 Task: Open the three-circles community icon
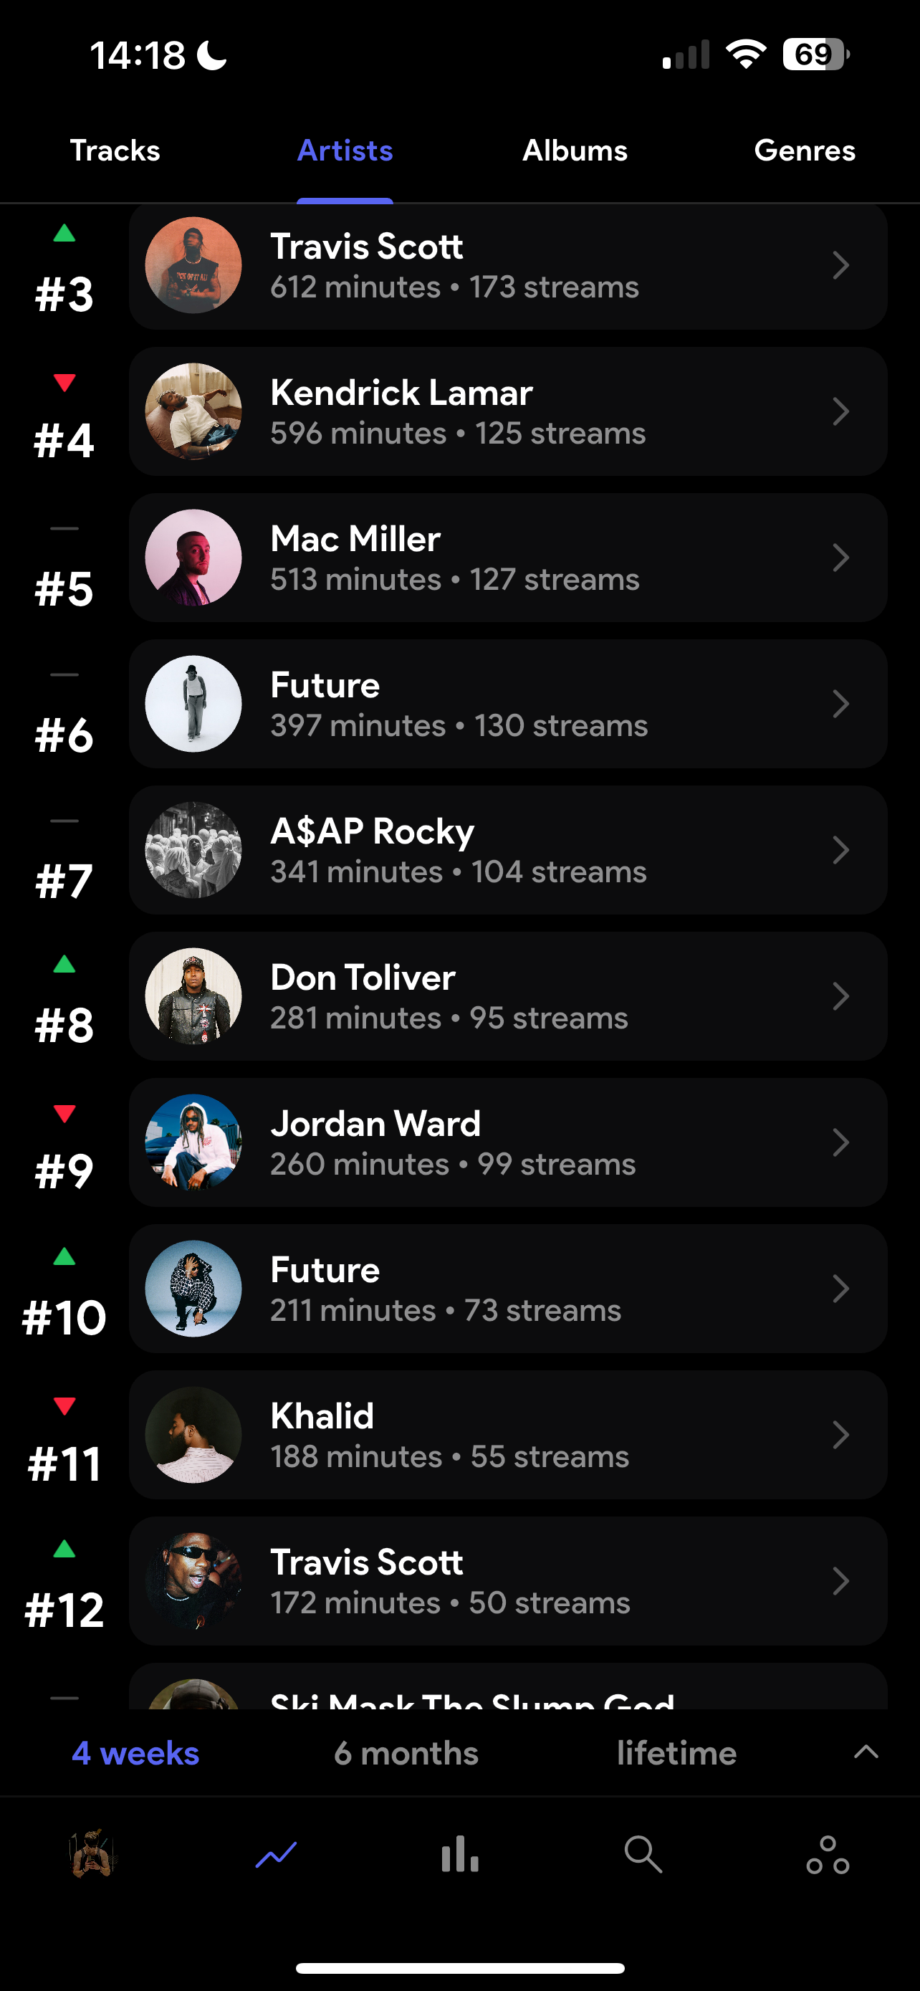[828, 1853]
